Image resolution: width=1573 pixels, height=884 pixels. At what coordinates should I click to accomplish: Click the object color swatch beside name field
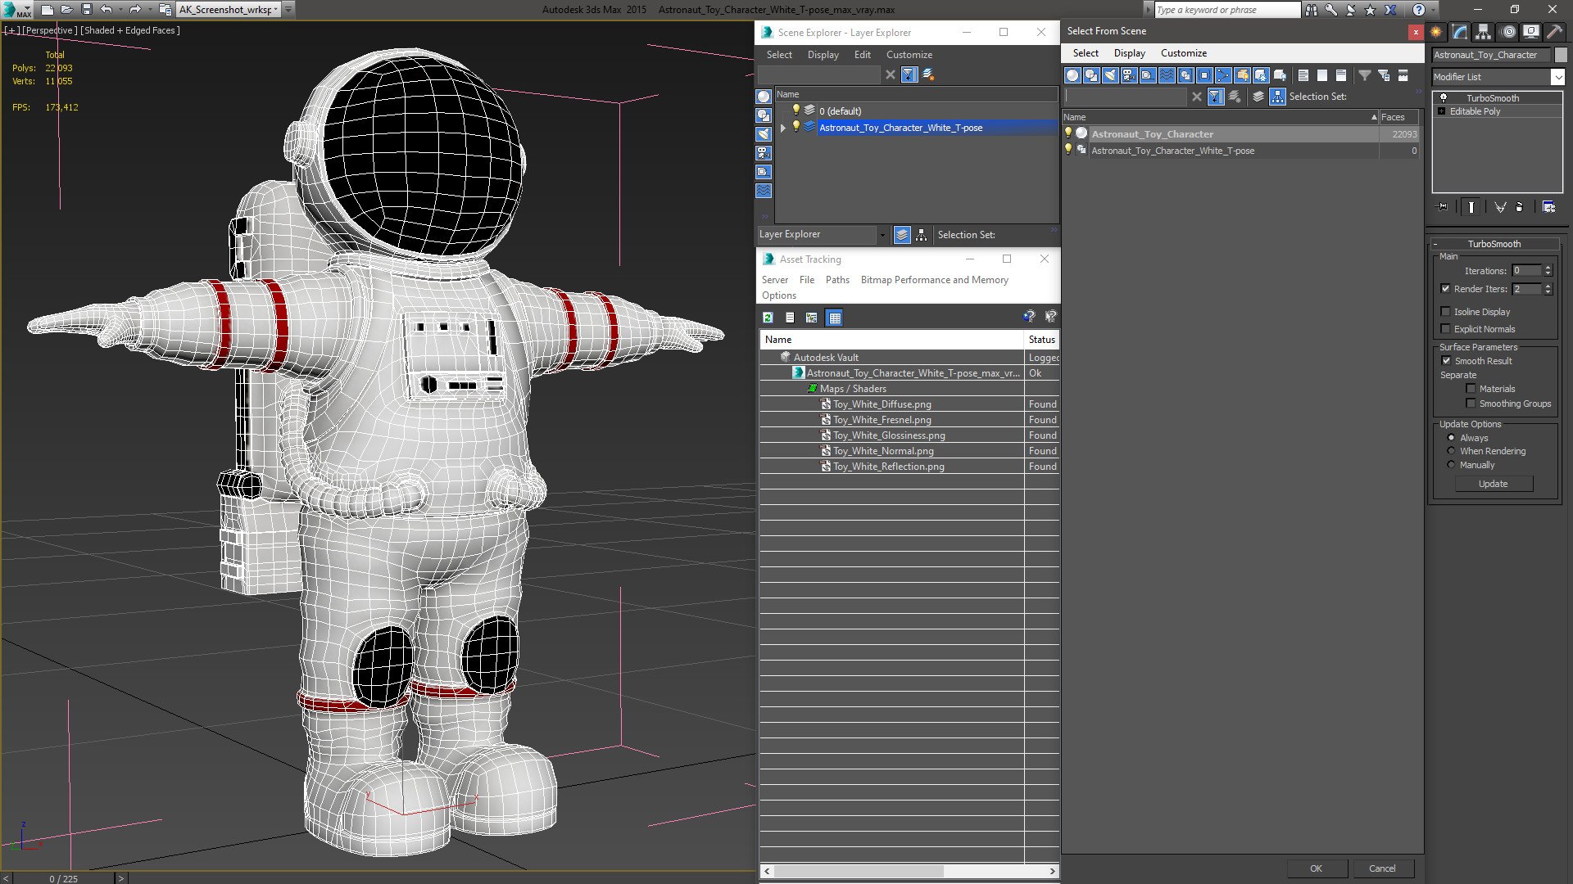1561,55
